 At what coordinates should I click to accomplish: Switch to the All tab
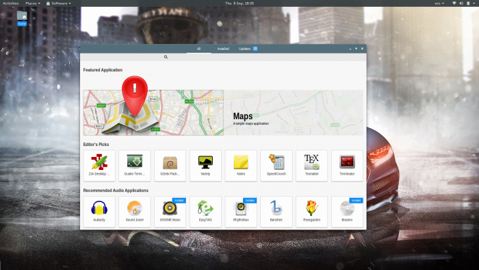[x=198, y=49]
